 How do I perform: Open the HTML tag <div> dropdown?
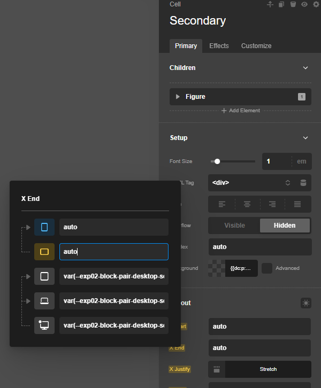tap(250, 183)
